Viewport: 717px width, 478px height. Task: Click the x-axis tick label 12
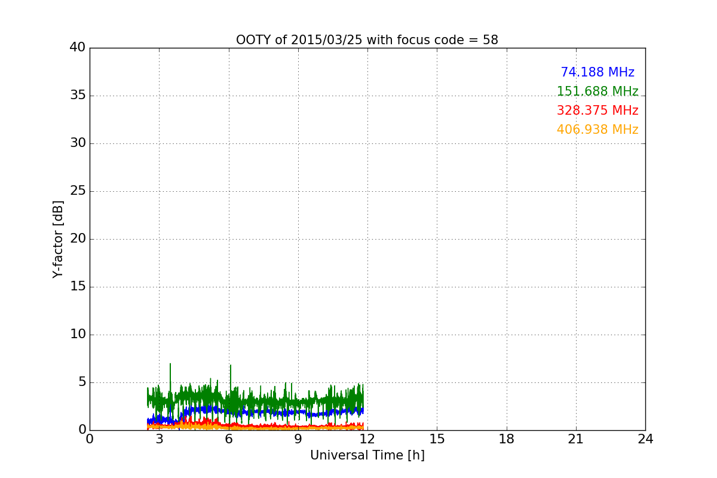tap(367, 439)
